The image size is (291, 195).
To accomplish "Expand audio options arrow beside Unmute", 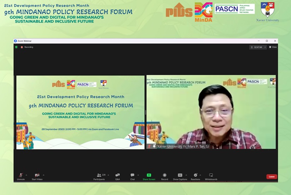I will [26, 175].
